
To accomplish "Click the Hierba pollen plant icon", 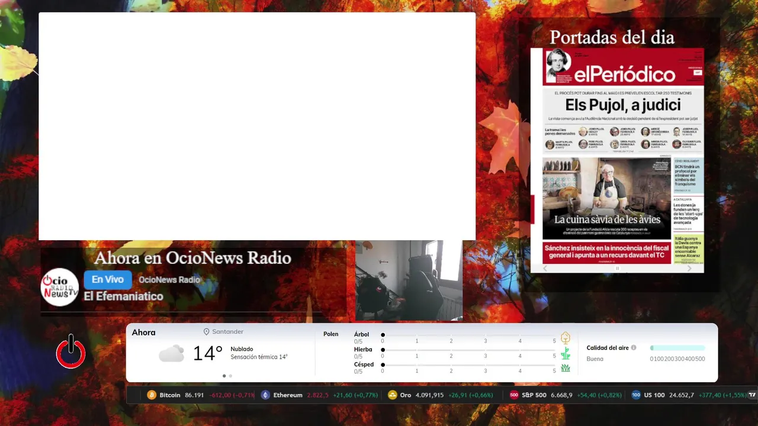I will [566, 353].
